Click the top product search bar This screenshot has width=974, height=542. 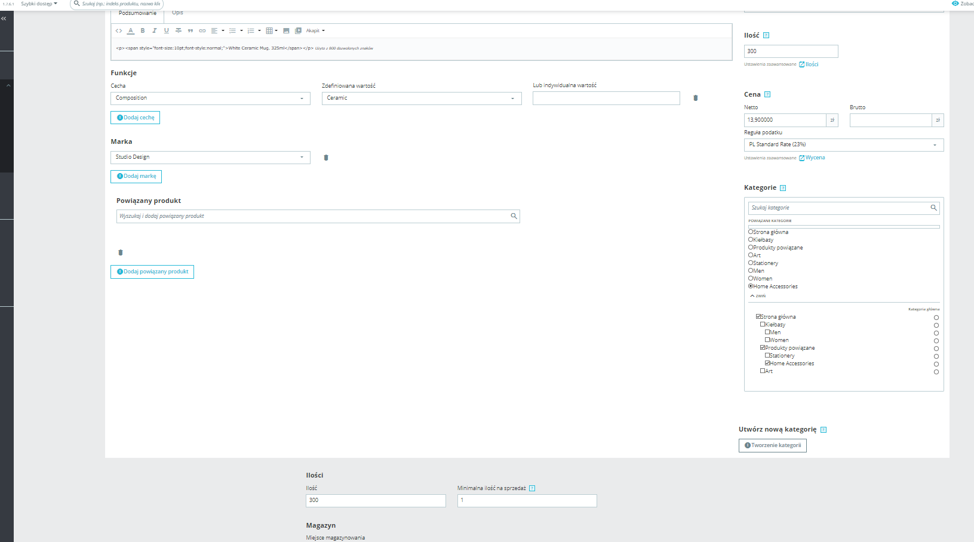pyautogui.click(x=117, y=4)
